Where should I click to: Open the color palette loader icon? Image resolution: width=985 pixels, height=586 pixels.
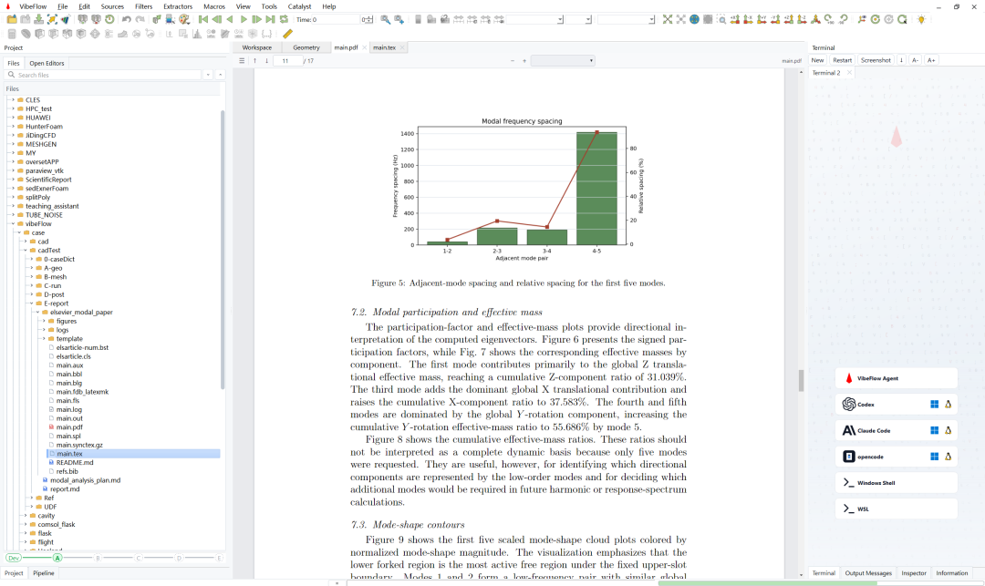pos(184,19)
